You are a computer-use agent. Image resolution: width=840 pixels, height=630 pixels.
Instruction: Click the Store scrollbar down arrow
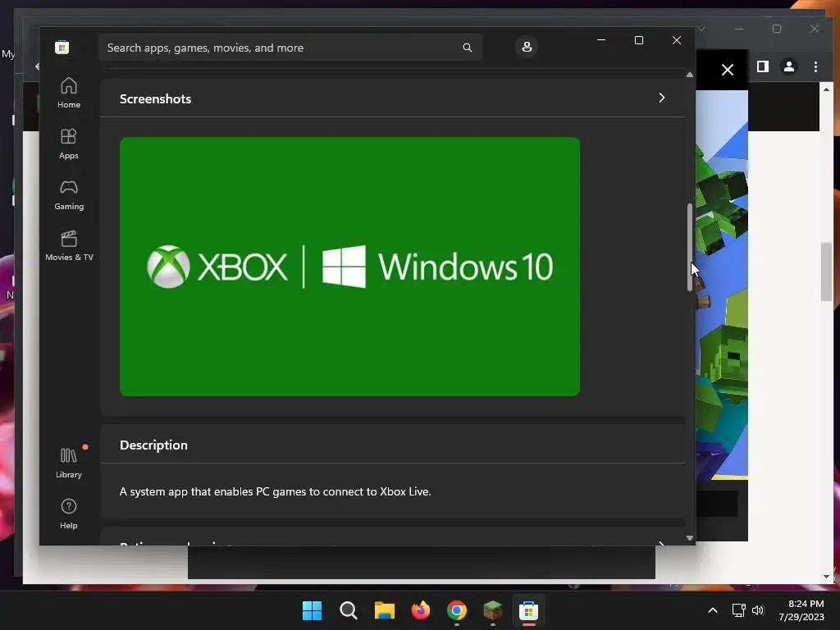point(689,538)
